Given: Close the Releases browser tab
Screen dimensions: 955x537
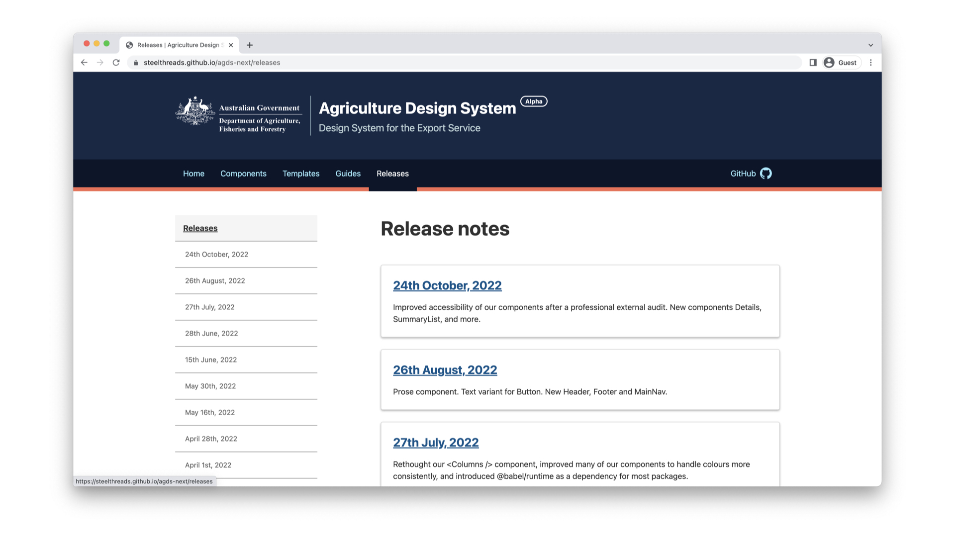Looking at the screenshot, I should point(231,45).
